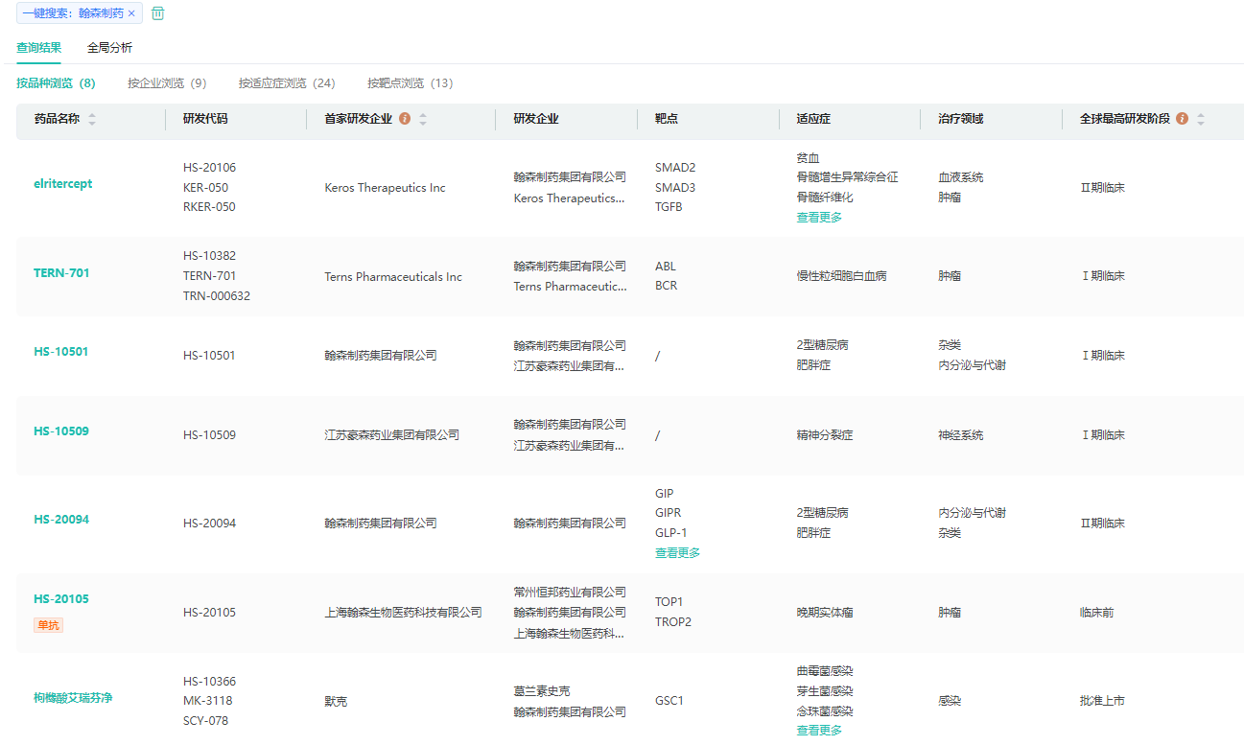Viewport: 1244px width, 745px height.
Task: Browse by 按适应症浏览 (24)
Action: pos(287,83)
